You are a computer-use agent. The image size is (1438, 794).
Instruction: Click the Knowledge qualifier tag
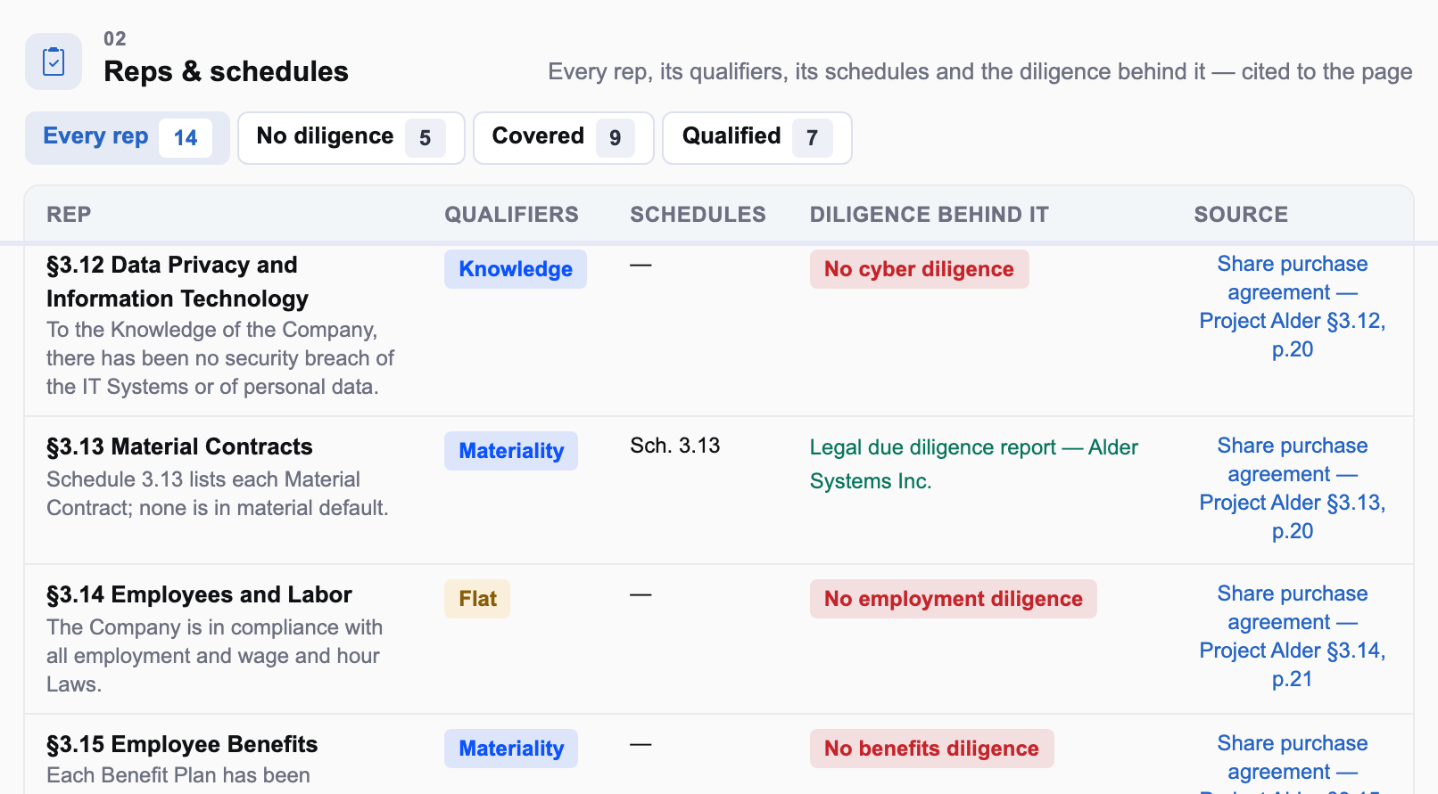pyautogui.click(x=516, y=269)
